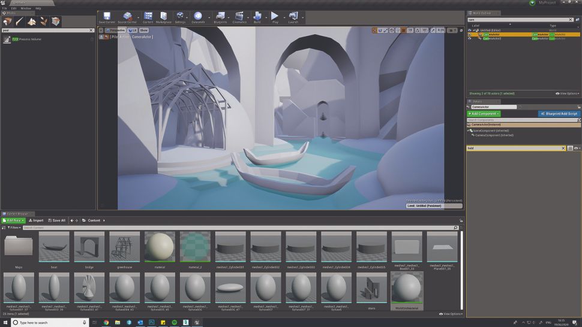Open the File menu
The width and height of the screenshot is (582, 327).
coord(5,8)
